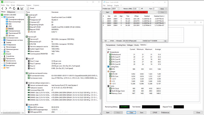Image resolution: width=204 pixels, height=115 pixels.
Task: Click the Up level arrow in AIDA64 toolbar
Action: (x=10, y=8)
